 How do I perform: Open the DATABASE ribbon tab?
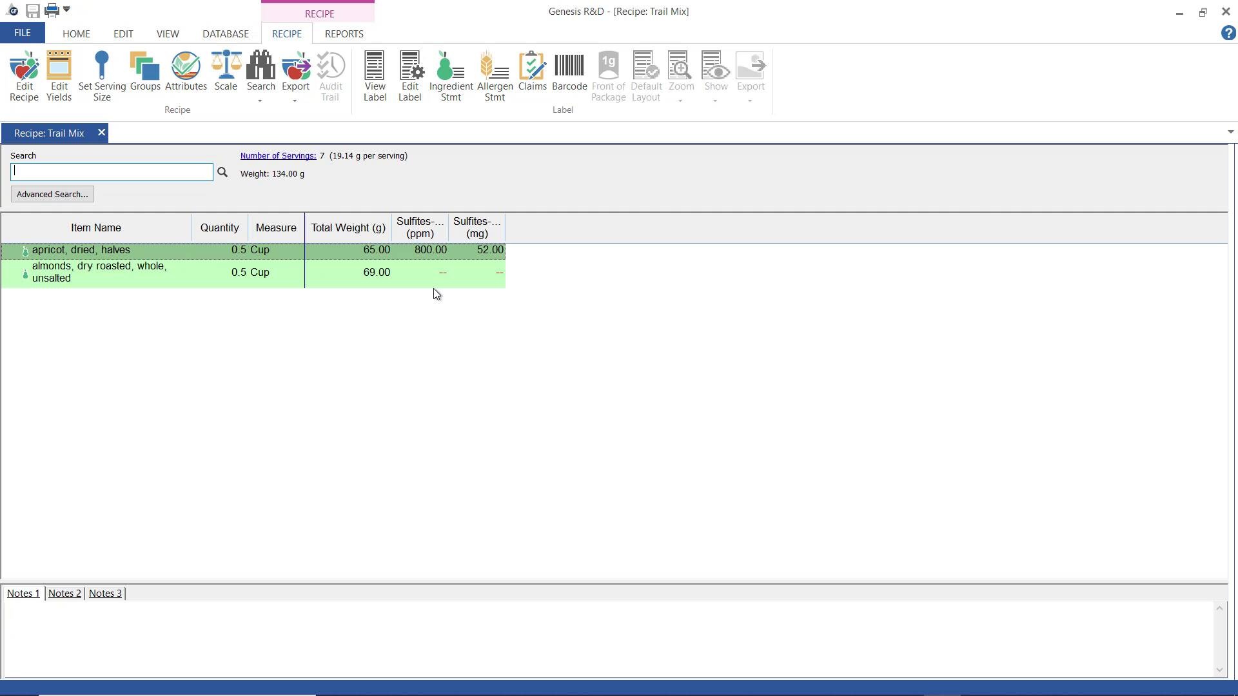(225, 34)
